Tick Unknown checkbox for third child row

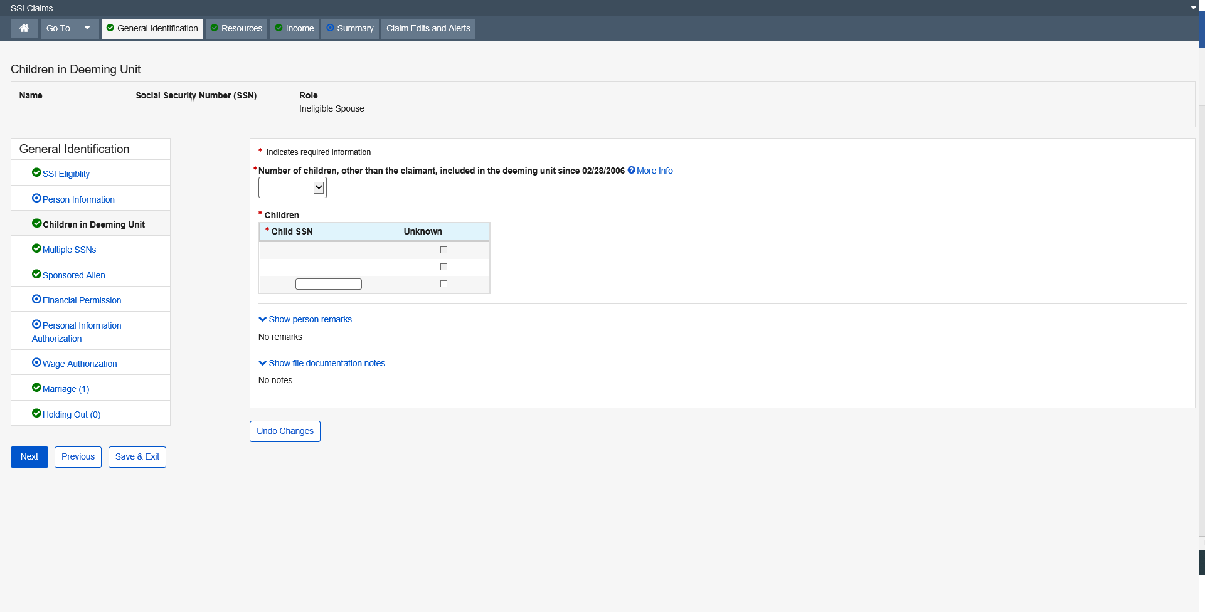443,284
